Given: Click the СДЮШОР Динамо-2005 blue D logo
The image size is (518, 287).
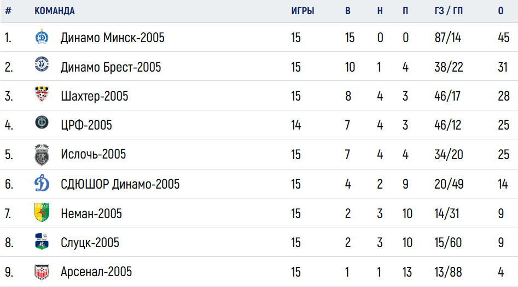Looking at the screenshot, I should tap(42, 183).
